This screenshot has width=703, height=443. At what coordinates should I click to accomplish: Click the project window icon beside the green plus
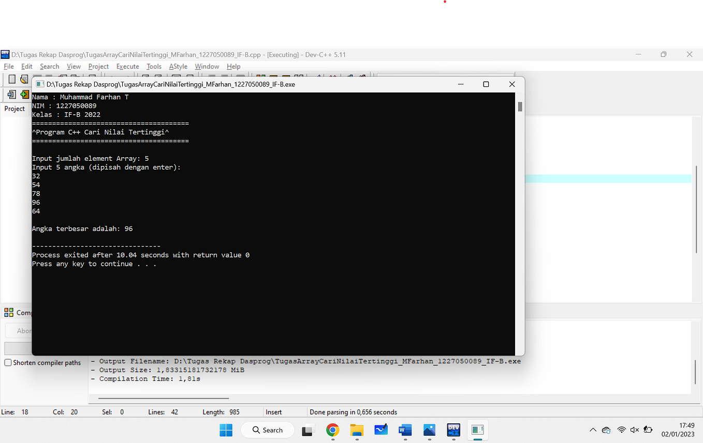[x=11, y=95]
